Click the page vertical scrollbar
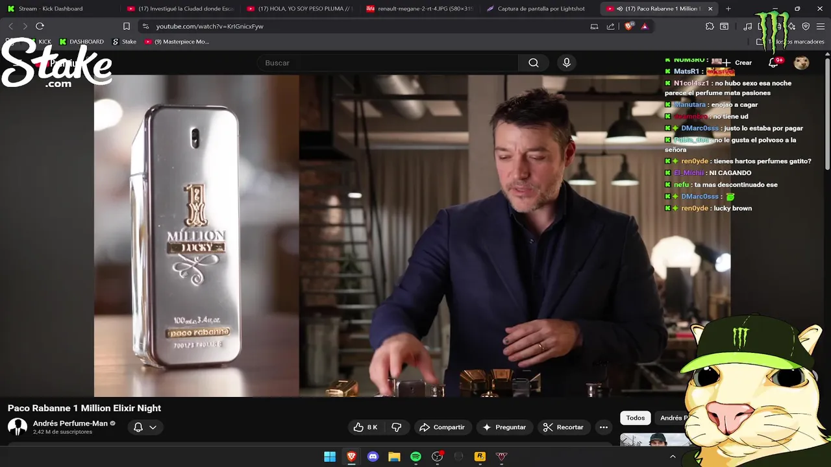The image size is (831, 467). [827, 114]
